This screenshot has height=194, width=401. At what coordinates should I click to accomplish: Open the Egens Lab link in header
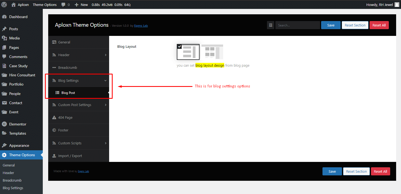[141, 26]
